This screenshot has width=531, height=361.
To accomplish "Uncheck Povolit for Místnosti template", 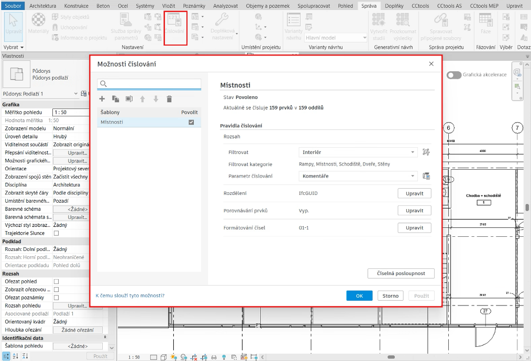I will coord(191,122).
